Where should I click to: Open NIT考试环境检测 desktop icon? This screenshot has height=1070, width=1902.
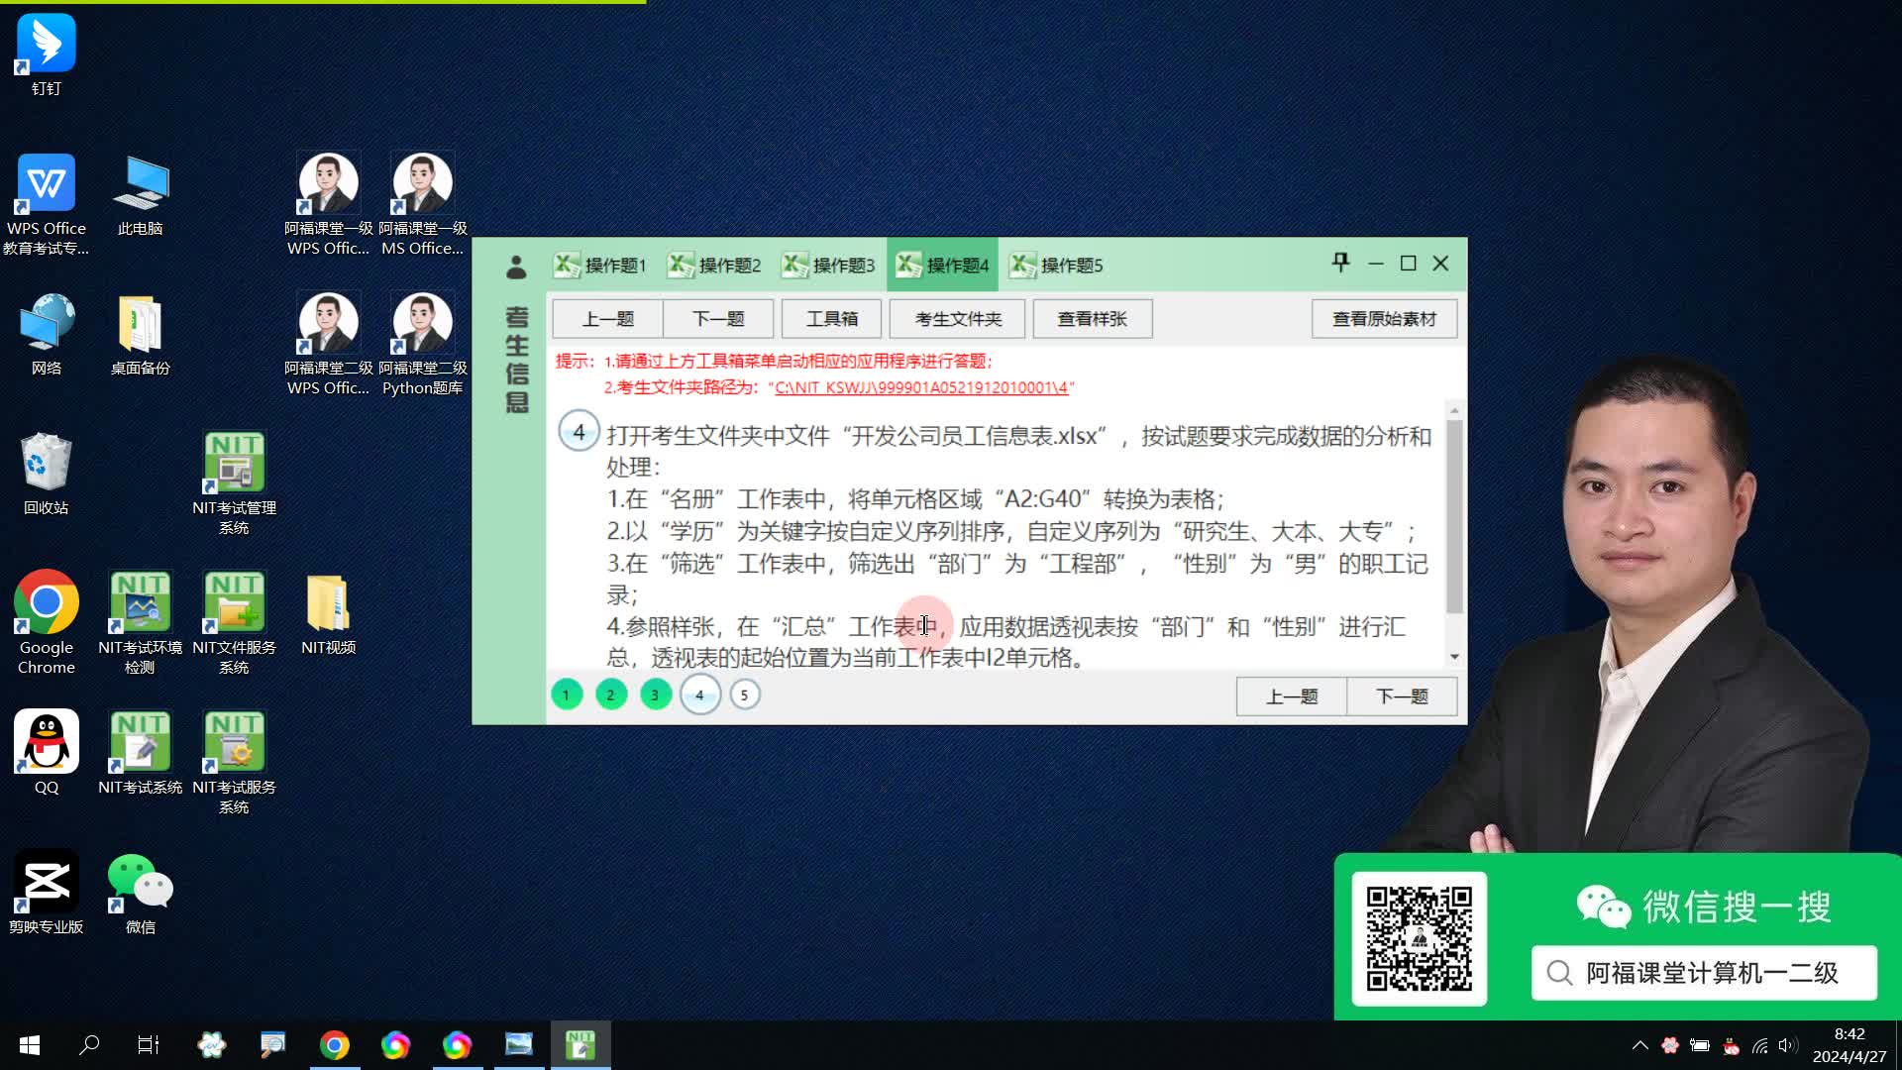(140, 602)
